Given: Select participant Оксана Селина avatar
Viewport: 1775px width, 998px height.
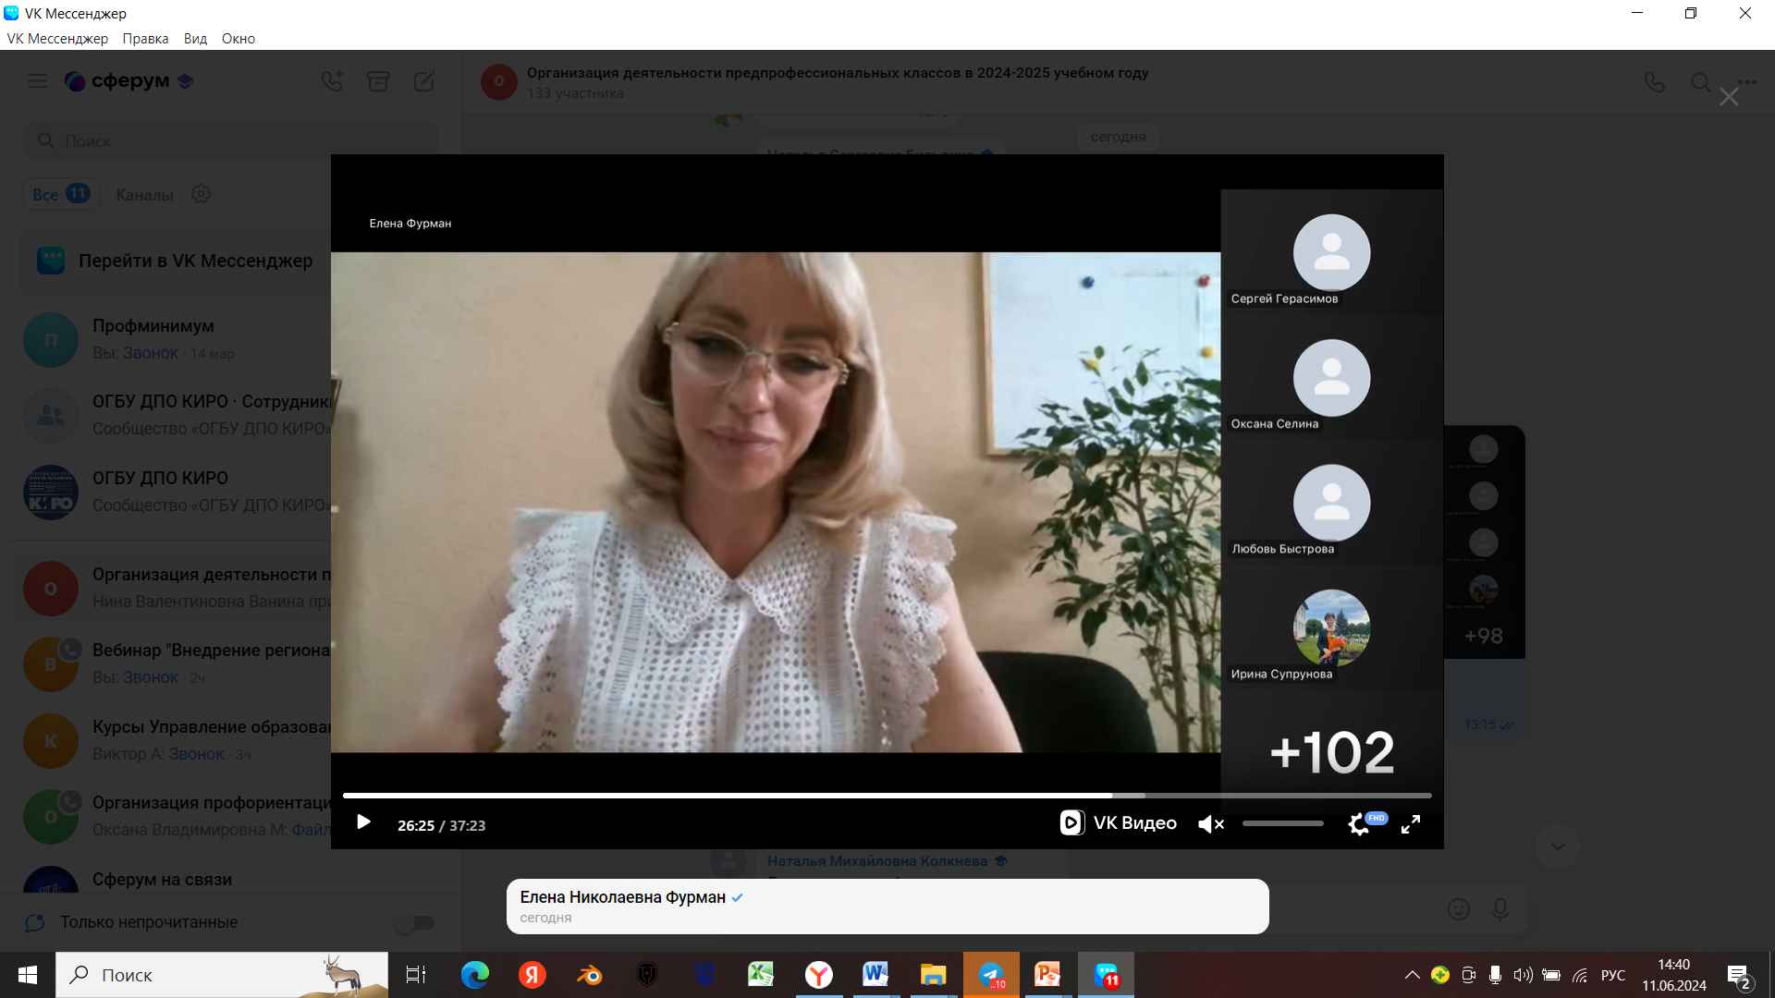Looking at the screenshot, I should 1331,378.
